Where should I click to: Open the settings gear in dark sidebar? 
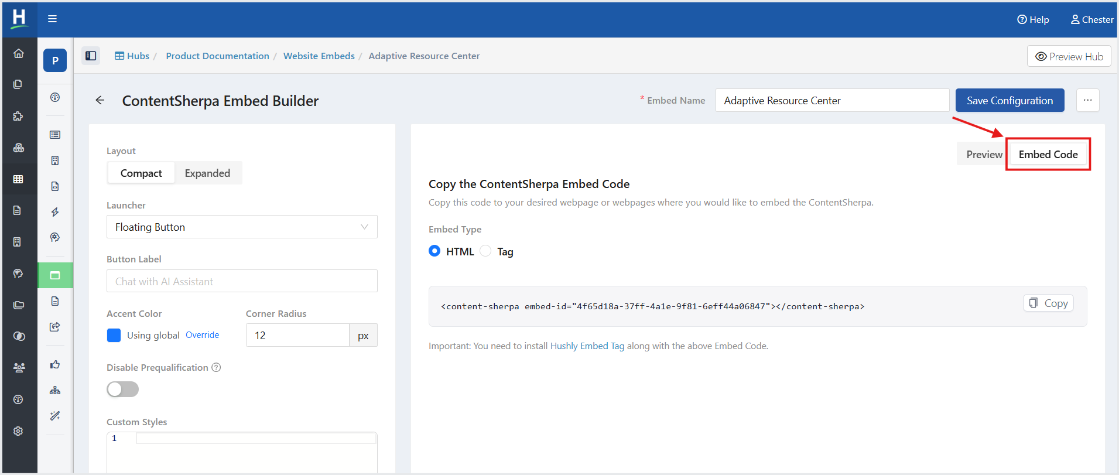(x=18, y=431)
